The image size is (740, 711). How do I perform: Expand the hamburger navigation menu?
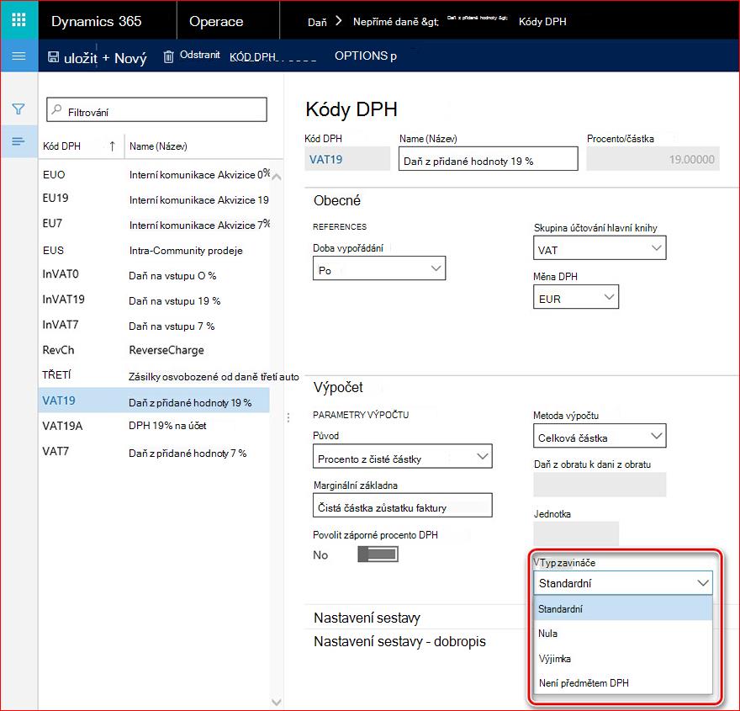point(18,56)
